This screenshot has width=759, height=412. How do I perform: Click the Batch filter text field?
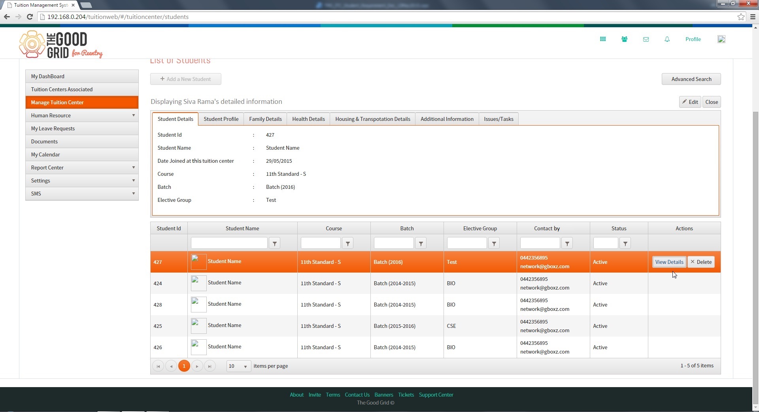tap(394, 243)
